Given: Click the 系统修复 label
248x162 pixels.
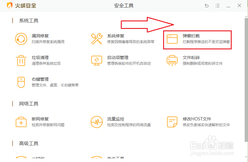Looking at the screenshot, I should click(116, 36).
